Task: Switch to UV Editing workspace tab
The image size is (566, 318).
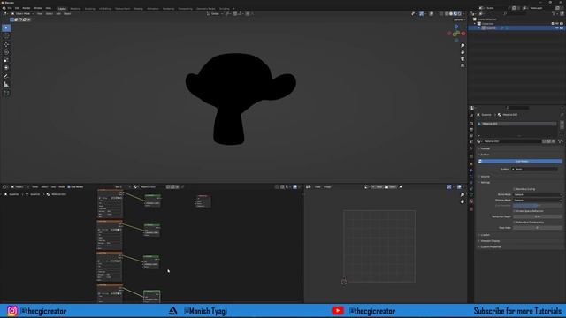Action: 105,8
